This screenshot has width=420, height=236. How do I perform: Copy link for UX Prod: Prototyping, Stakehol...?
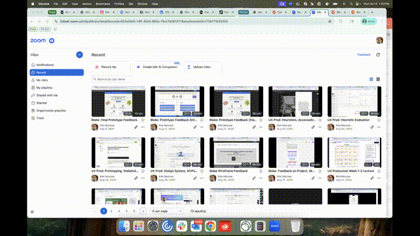tap(136, 178)
